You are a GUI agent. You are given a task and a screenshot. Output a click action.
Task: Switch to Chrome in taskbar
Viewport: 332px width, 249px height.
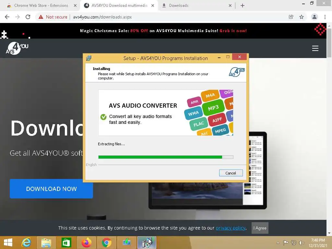pos(106,243)
